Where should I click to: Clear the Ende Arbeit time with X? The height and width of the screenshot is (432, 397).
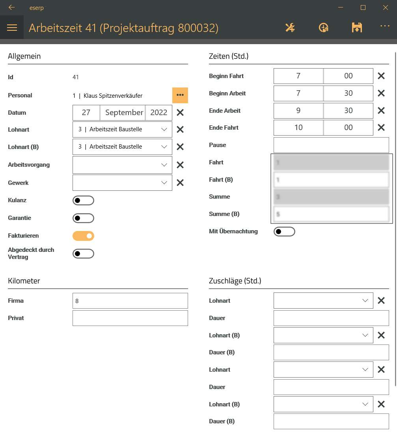[x=381, y=111]
